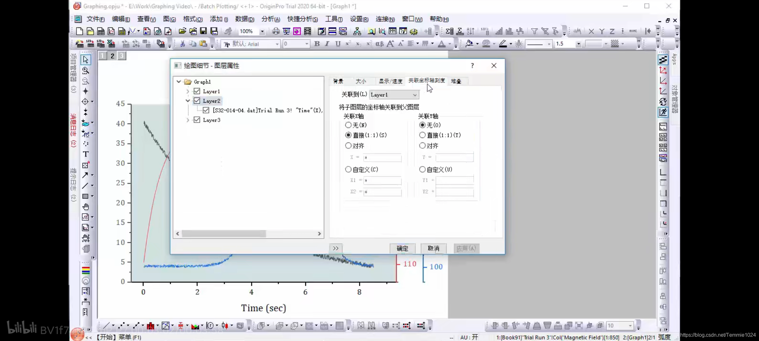Image resolution: width=759 pixels, height=341 pixels.
Task: Select 对齐 radio under 关联X轴
Action: pyautogui.click(x=348, y=146)
